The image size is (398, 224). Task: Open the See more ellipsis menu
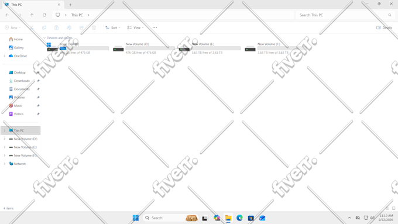click(x=155, y=27)
